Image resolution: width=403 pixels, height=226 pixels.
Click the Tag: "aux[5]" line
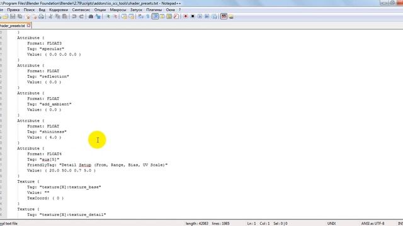pos(43,159)
